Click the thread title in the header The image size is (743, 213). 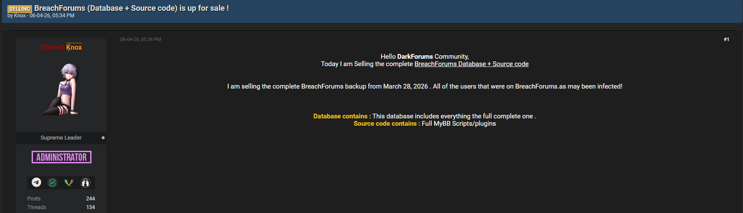click(x=131, y=8)
